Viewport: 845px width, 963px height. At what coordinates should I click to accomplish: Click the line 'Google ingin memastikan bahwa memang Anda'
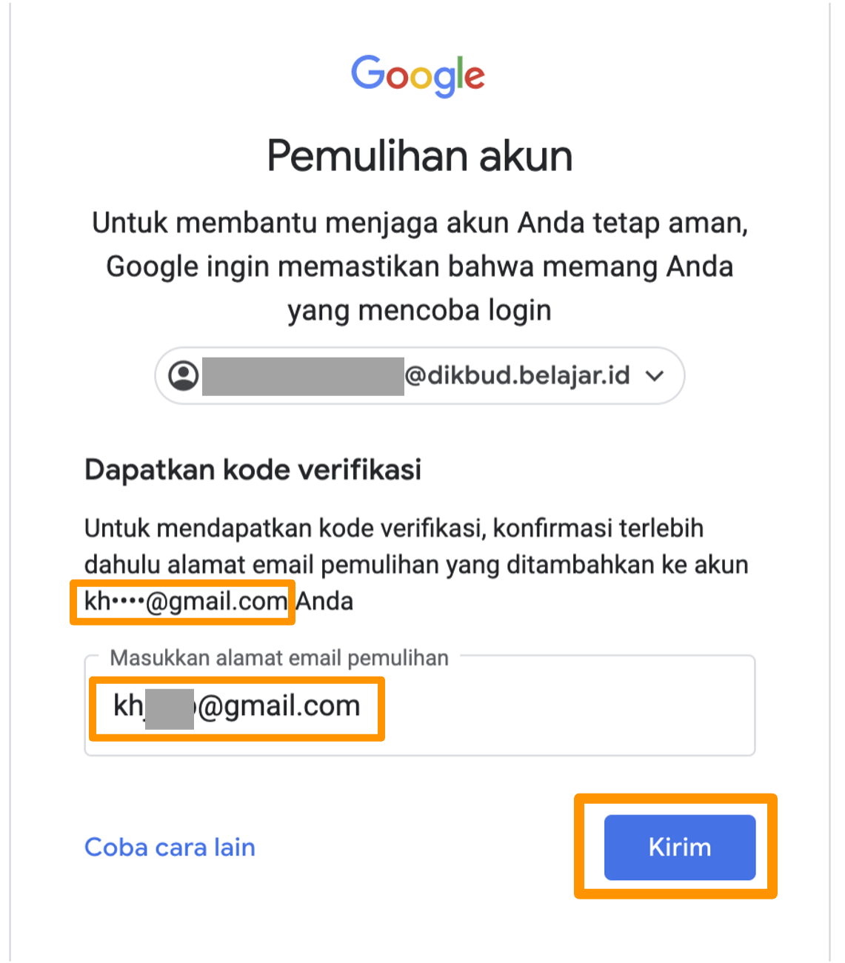tap(420, 266)
